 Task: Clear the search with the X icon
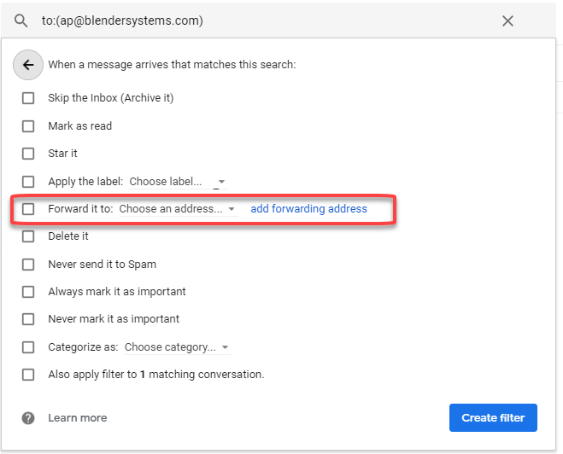pyautogui.click(x=507, y=20)
